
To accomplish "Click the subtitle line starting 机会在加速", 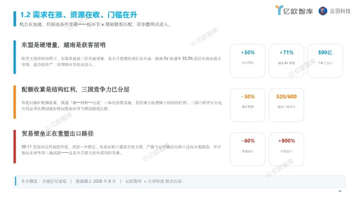I will (x=95, y=24).
